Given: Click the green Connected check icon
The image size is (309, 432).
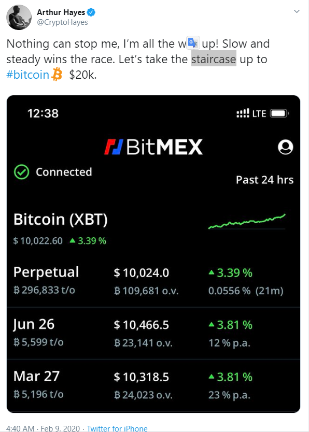Looking at the screenshot, I should click(21, 172).
